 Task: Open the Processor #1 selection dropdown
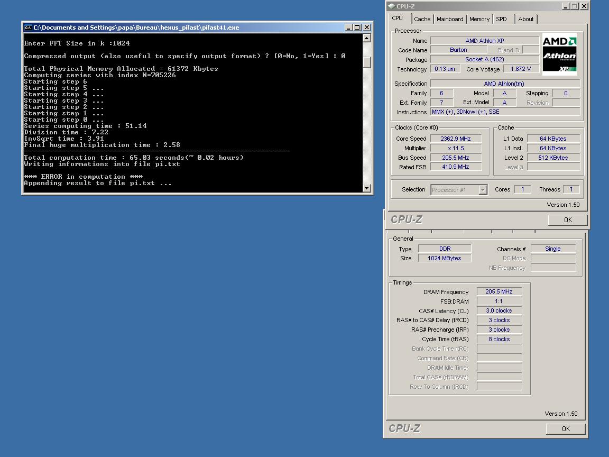coord(482,190)
